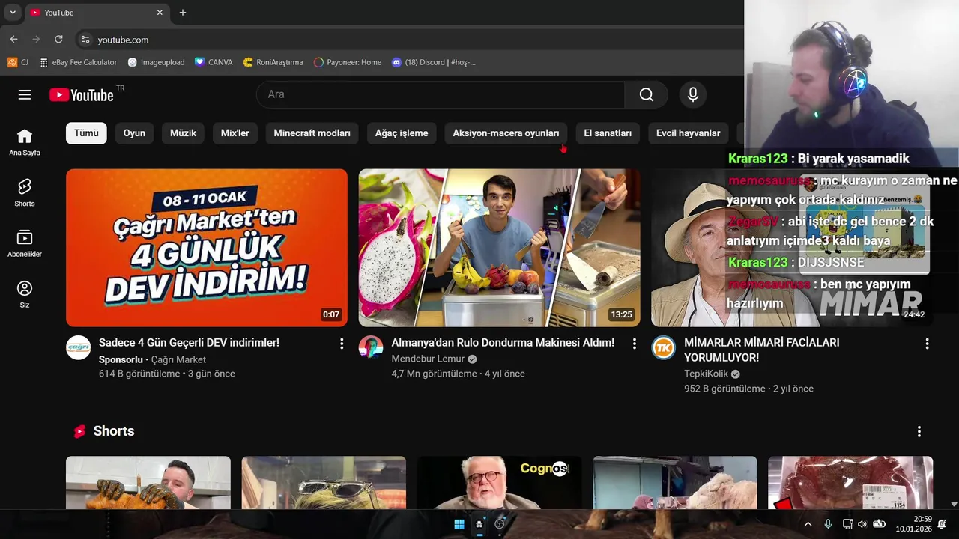Click the page scrollbar down arrow

pyautogui.click(x=954, y=505)
